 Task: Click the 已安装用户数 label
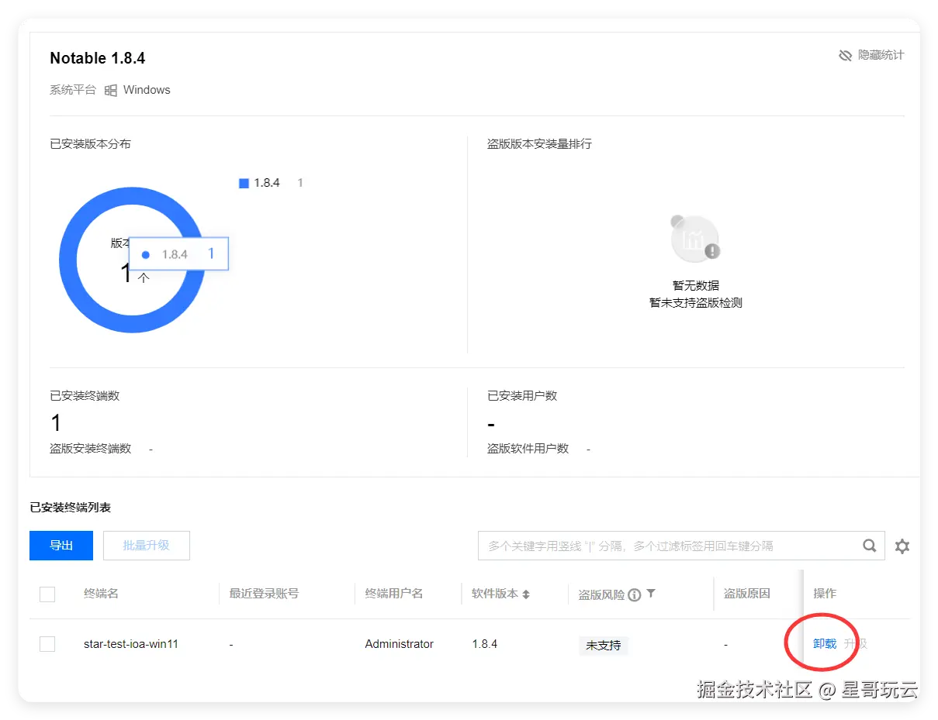522,396
